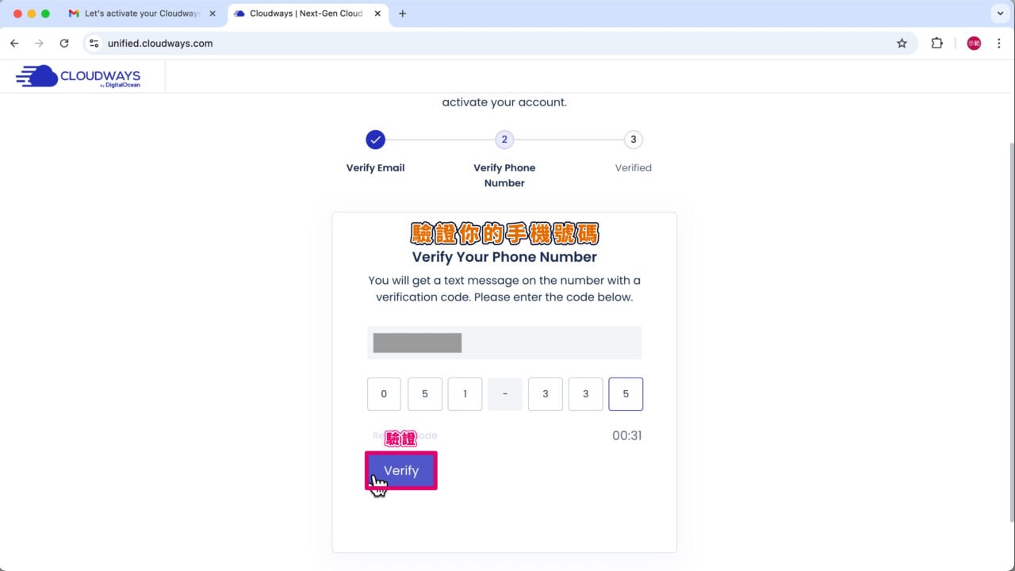Screen dimensions: 1015x571
Task: Click the back navigation arrow
Action: [14, 44]
